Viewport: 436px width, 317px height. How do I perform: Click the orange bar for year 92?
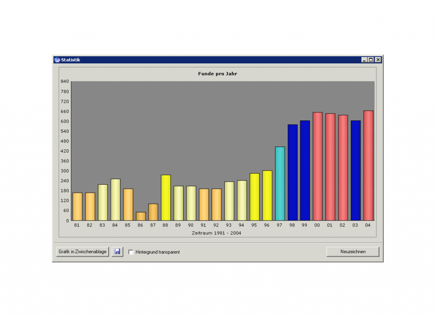217,205
